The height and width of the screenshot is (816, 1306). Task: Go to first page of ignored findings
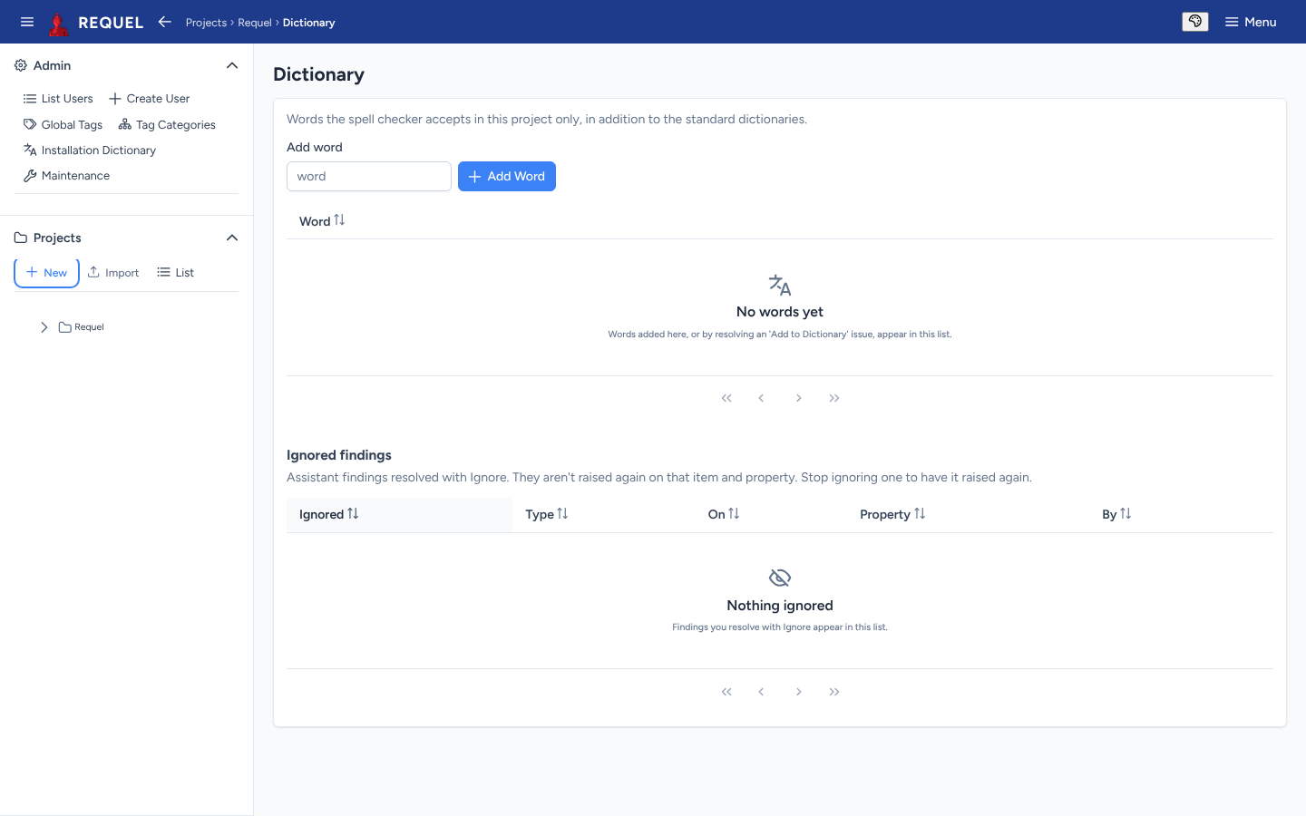pos(726,692)
